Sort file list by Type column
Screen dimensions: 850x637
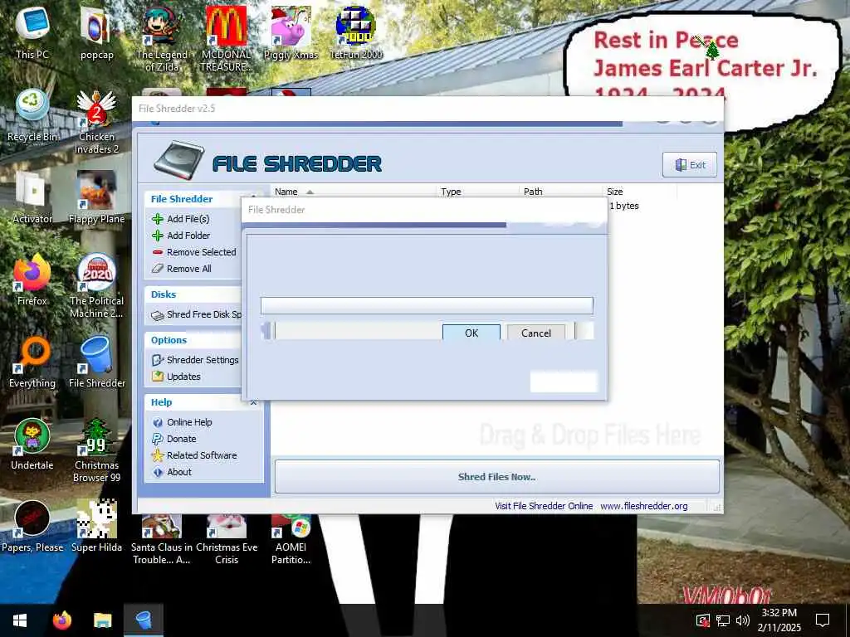(477, 192)
